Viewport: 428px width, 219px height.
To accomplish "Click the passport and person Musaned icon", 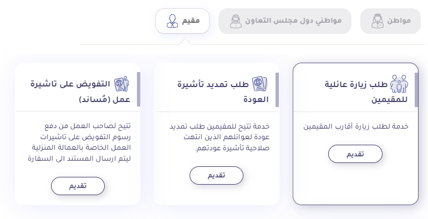I will (121, 84).
